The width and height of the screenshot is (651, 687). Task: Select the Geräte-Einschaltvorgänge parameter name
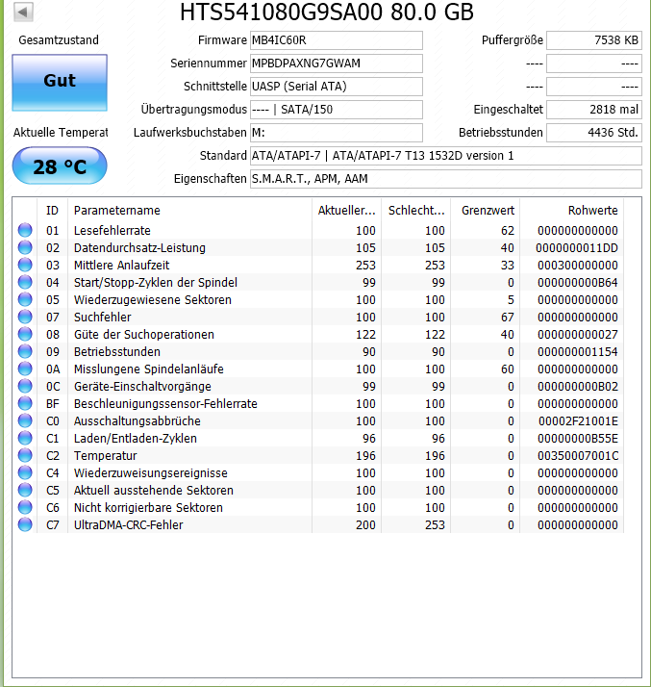click(142, 387)
